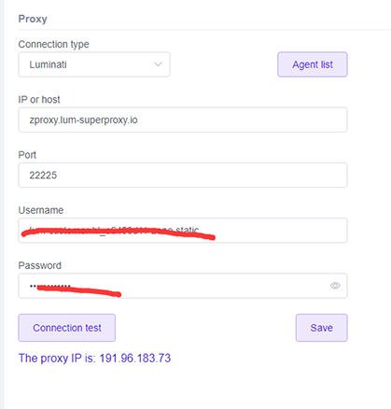Click the Connection test button
391x409 pixels.
[x=67, y=328]
